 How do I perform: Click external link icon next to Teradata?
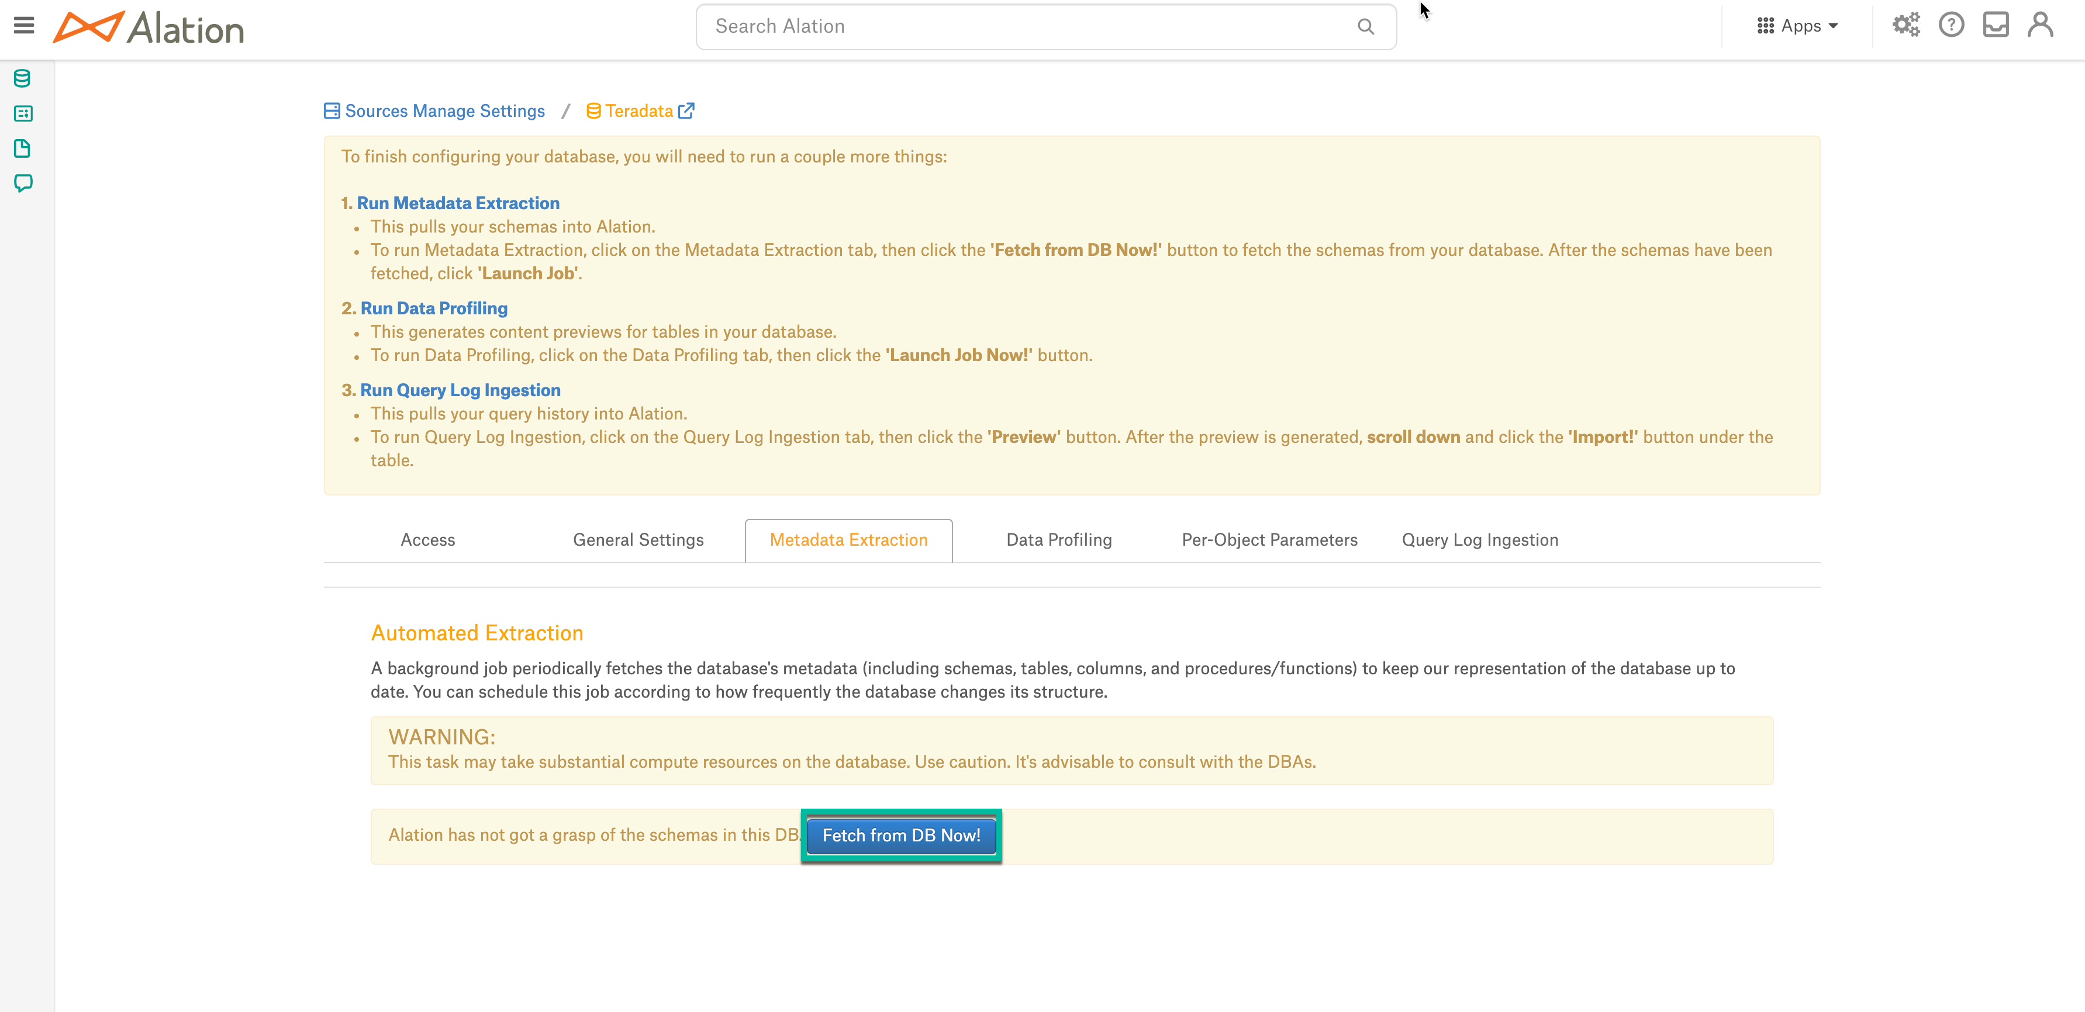pos(686,111)
